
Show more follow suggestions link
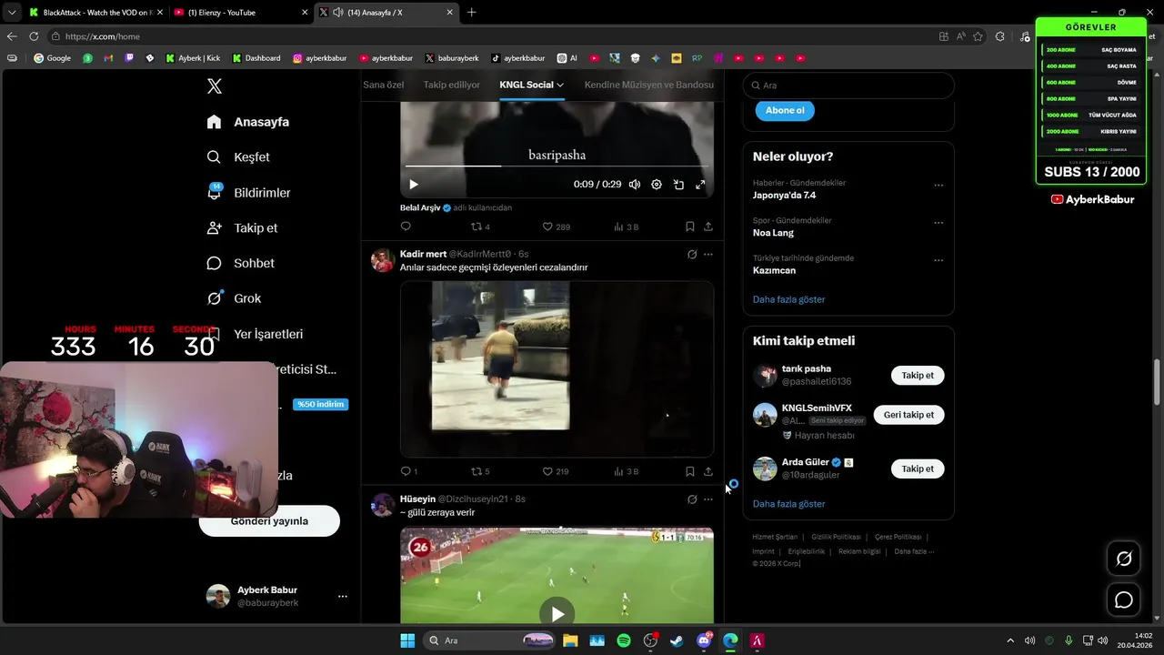coord(788,504)
